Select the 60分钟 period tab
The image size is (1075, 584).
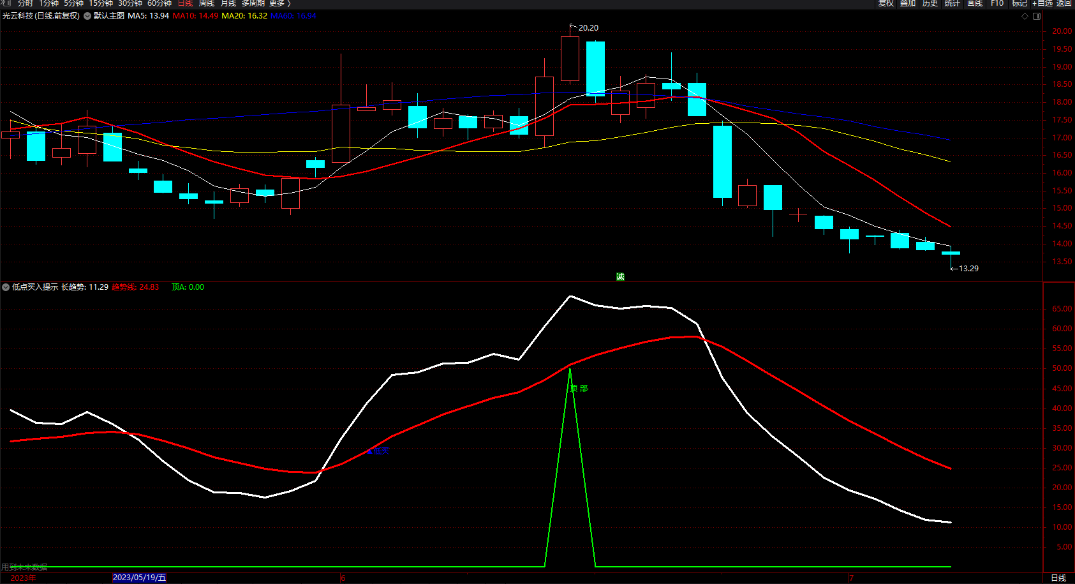point(159,3)
